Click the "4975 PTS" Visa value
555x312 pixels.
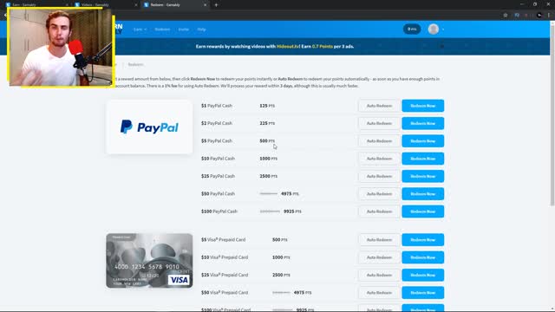[303, 293]
